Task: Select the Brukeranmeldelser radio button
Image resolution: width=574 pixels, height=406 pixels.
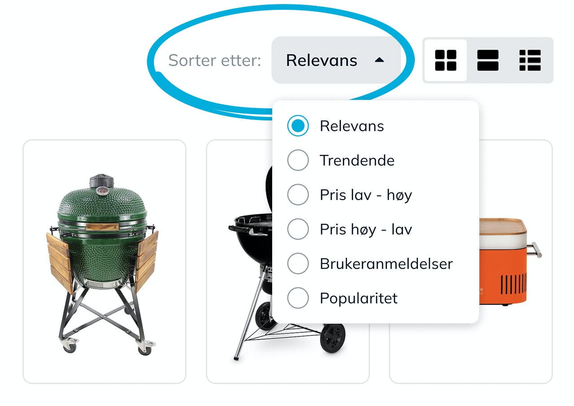Action: tap(298, 264)
